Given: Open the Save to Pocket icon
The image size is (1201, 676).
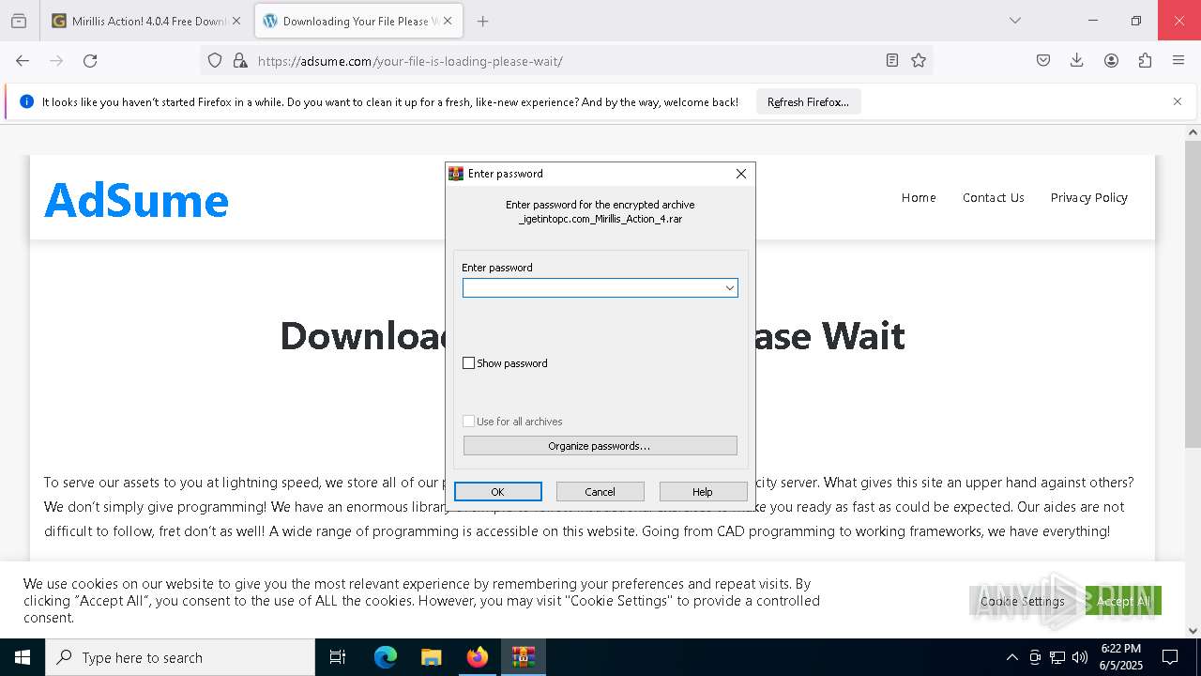Looking at the screenshot, I should click(1043, 61).
